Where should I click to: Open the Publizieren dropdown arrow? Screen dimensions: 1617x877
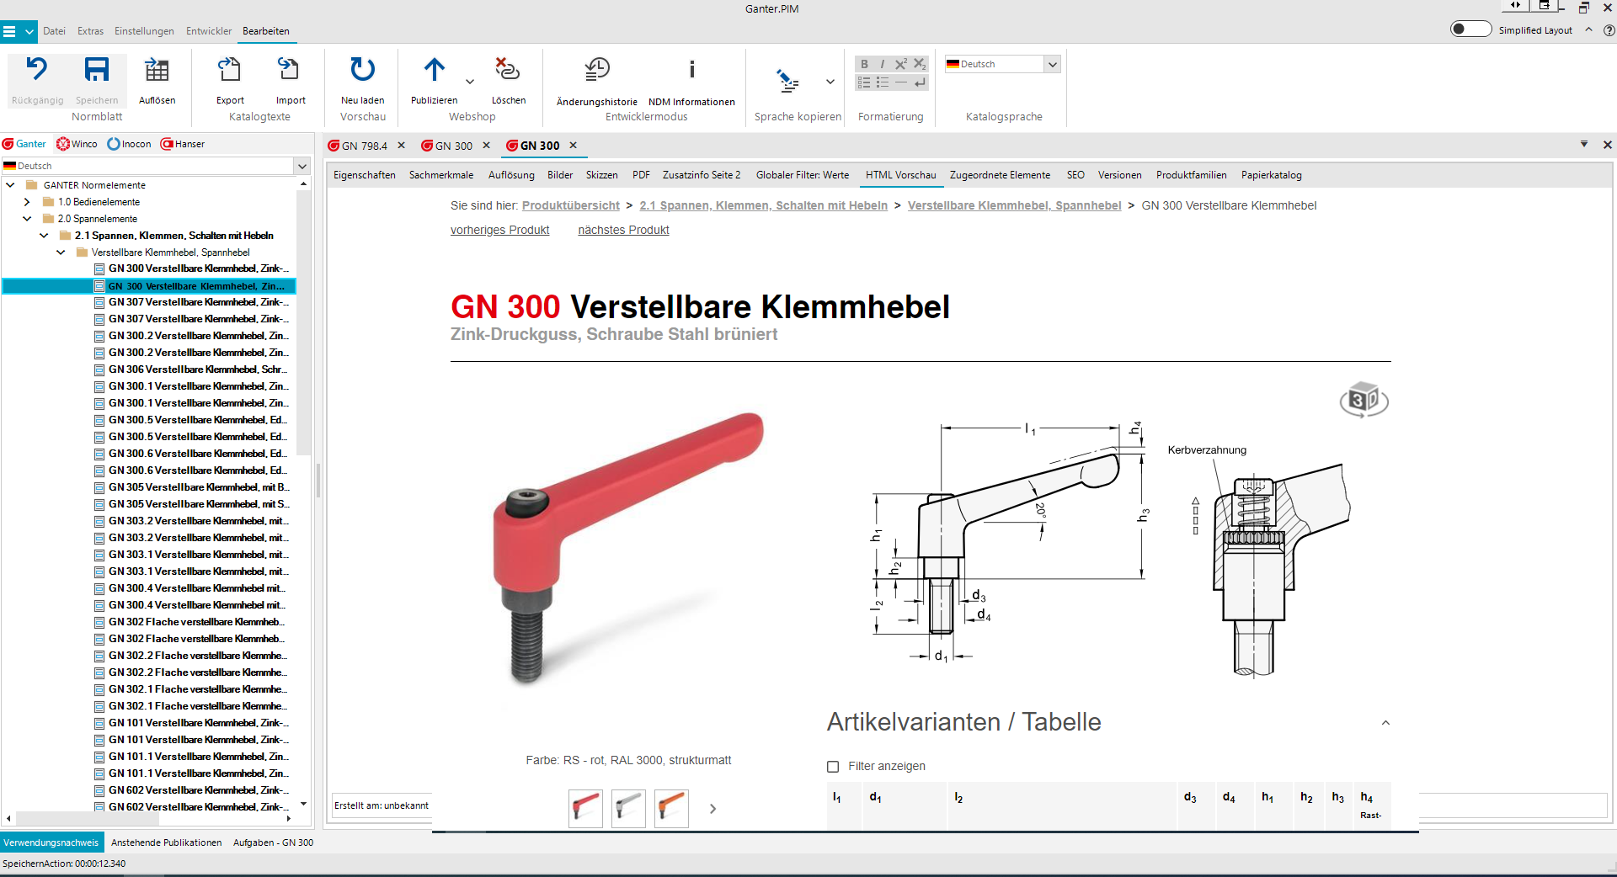[x=470, y=82]
